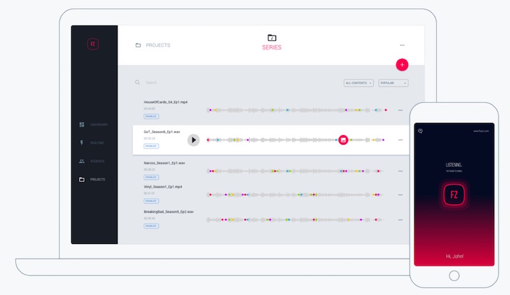The width and height of the screenshot is (510, 295).
Task: Select HouseOfCards_S4_Ep1.mp4 file name
Action: 166,102
